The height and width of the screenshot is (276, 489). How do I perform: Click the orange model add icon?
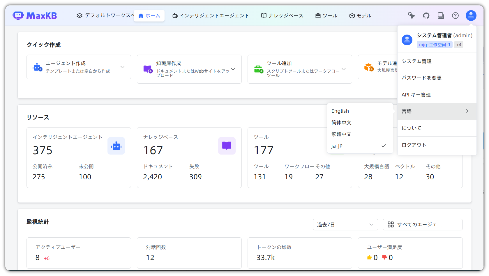point(369,67)
